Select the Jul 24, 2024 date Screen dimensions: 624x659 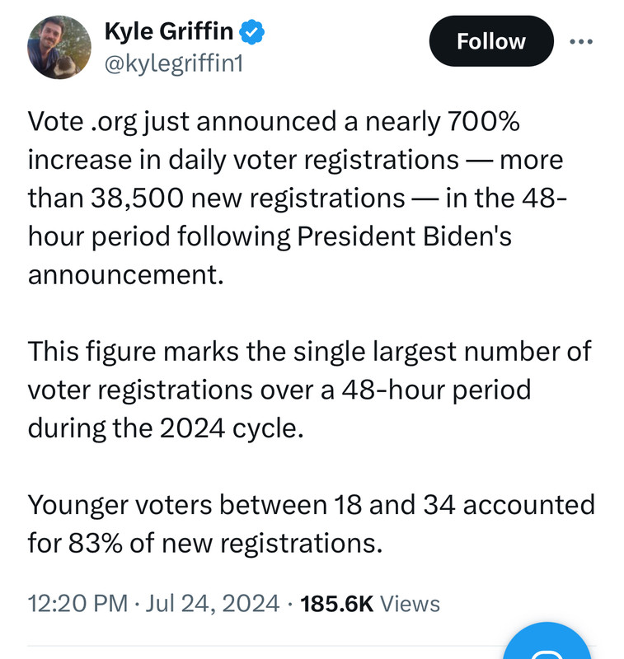tap(213, 604)
